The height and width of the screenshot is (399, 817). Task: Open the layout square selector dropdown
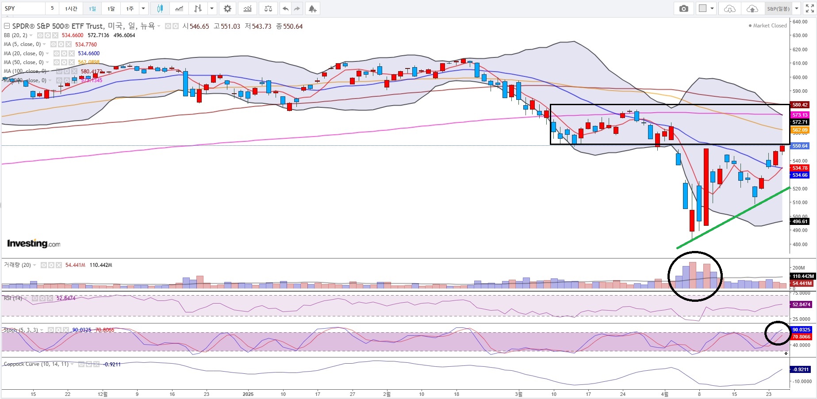click(x=706, y=8)
